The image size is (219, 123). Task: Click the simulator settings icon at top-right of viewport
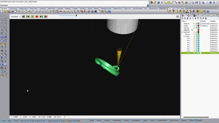[x=178, y=17]
